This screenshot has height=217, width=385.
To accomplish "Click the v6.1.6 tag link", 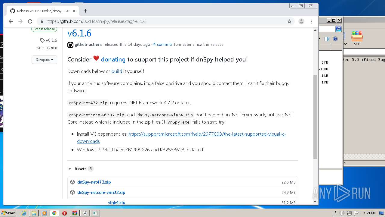I will click(x=49, y=40).
